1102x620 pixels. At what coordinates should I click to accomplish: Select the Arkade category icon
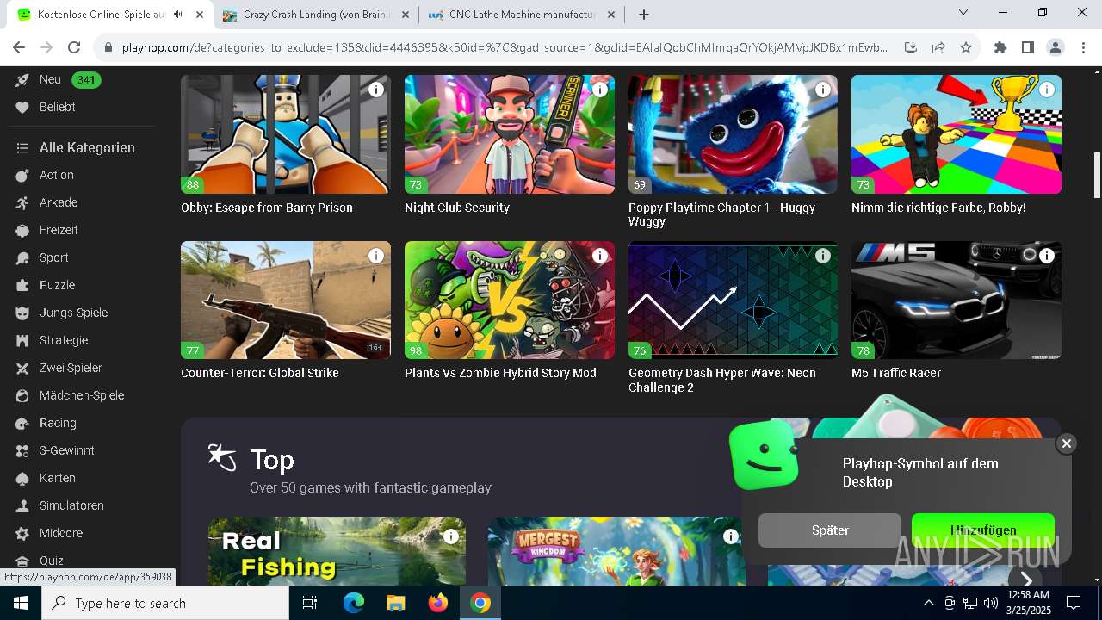pos(22,202)
